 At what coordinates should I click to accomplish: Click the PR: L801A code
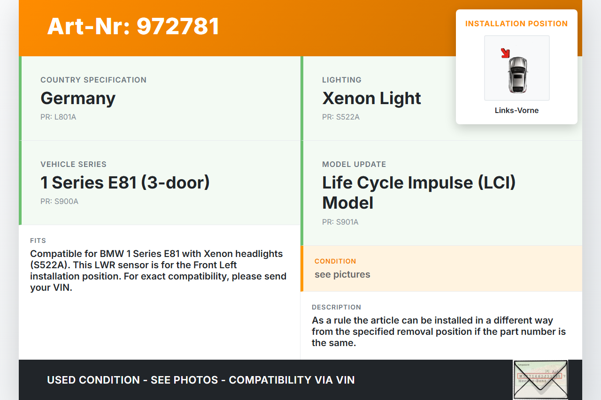[58, 117]
